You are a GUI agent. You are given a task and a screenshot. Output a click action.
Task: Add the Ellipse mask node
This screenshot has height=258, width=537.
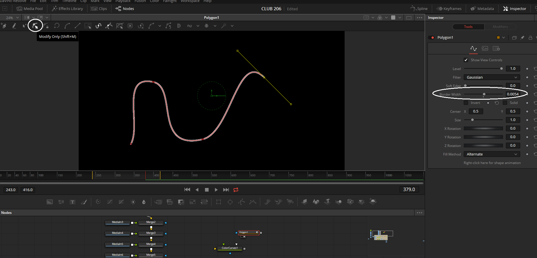point(230,202)
